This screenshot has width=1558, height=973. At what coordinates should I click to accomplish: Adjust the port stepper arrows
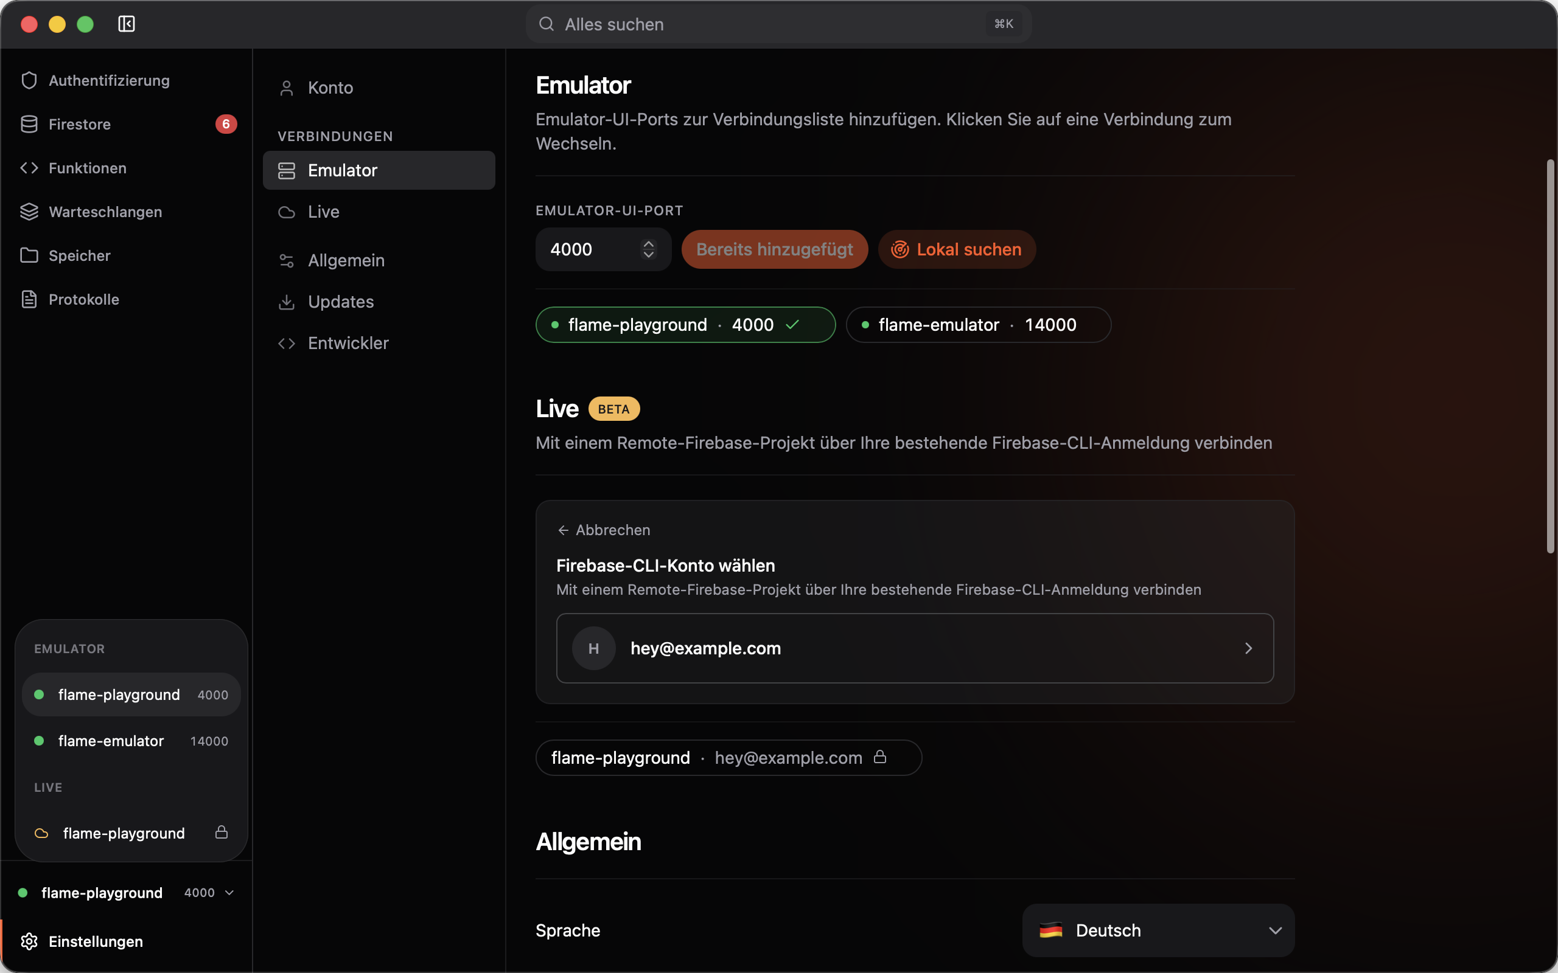(648, 249)
